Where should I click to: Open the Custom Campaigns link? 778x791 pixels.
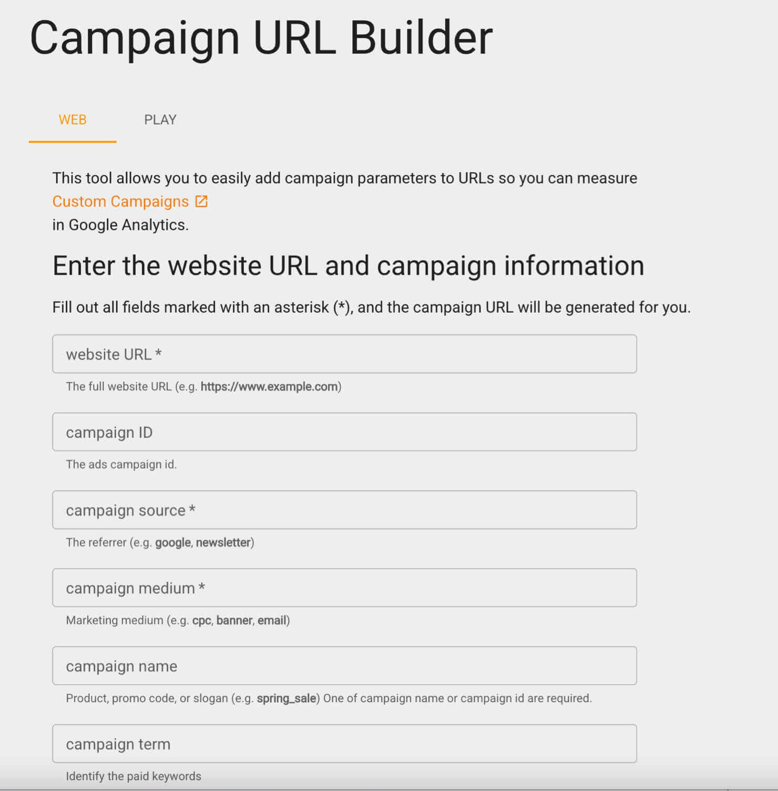[x=120, y=201]
